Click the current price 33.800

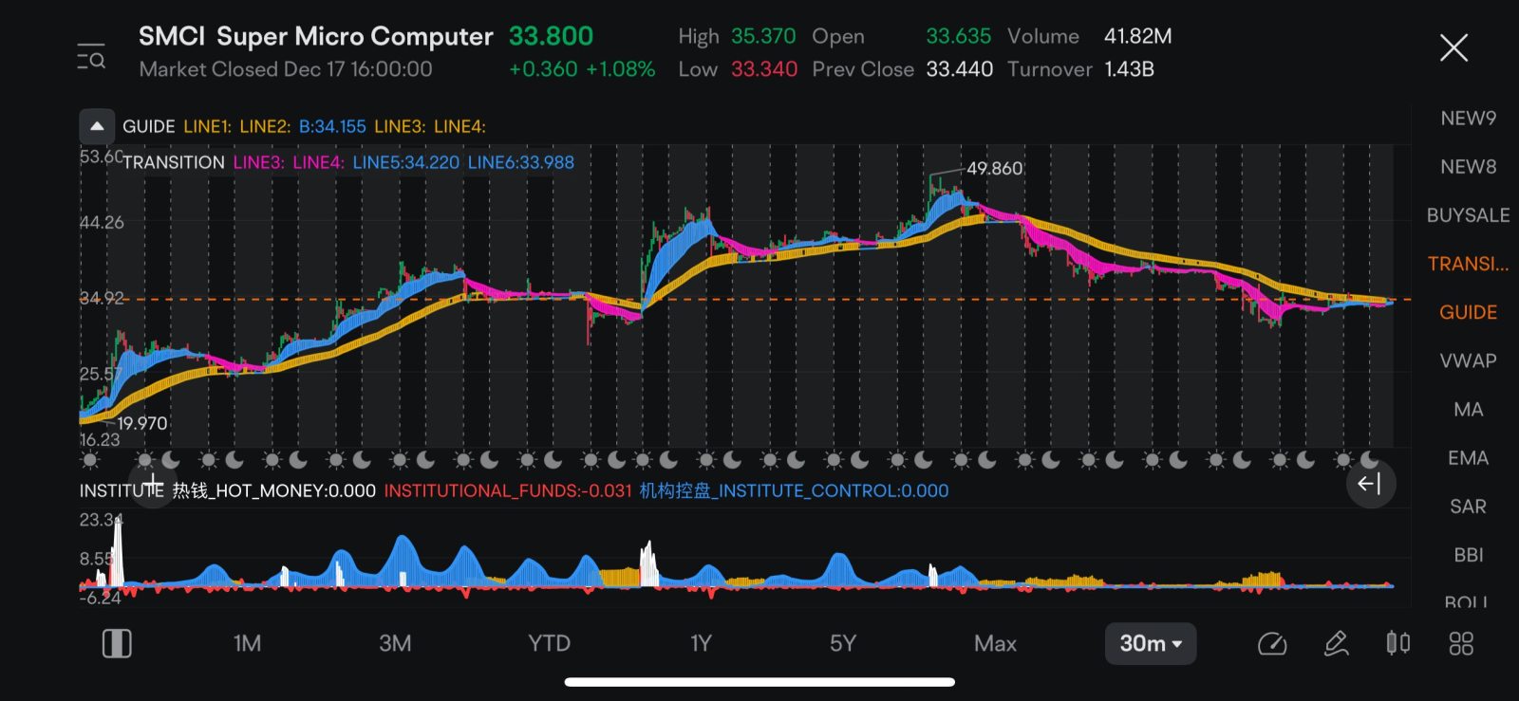(551, 36)
